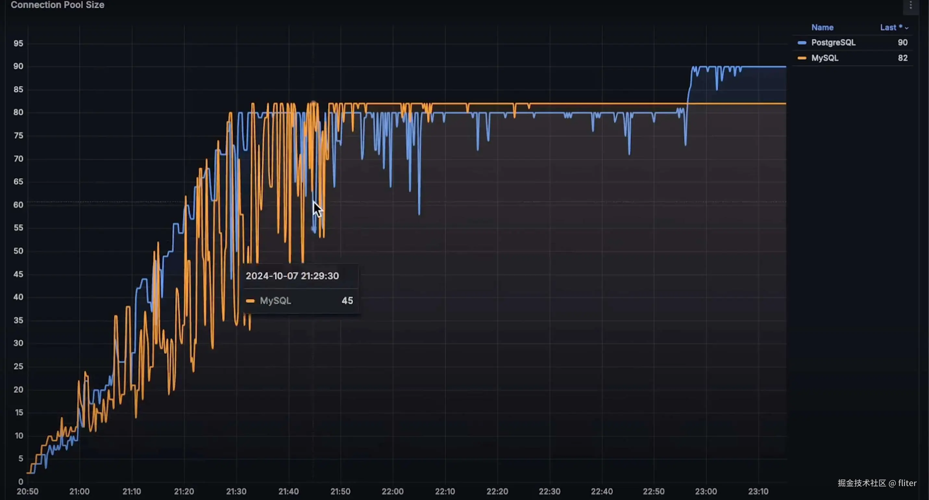The height and width of the screenshot is (500, 929).
Task: Click the 60 y-axis tick label
Action: tap(19, 205)
